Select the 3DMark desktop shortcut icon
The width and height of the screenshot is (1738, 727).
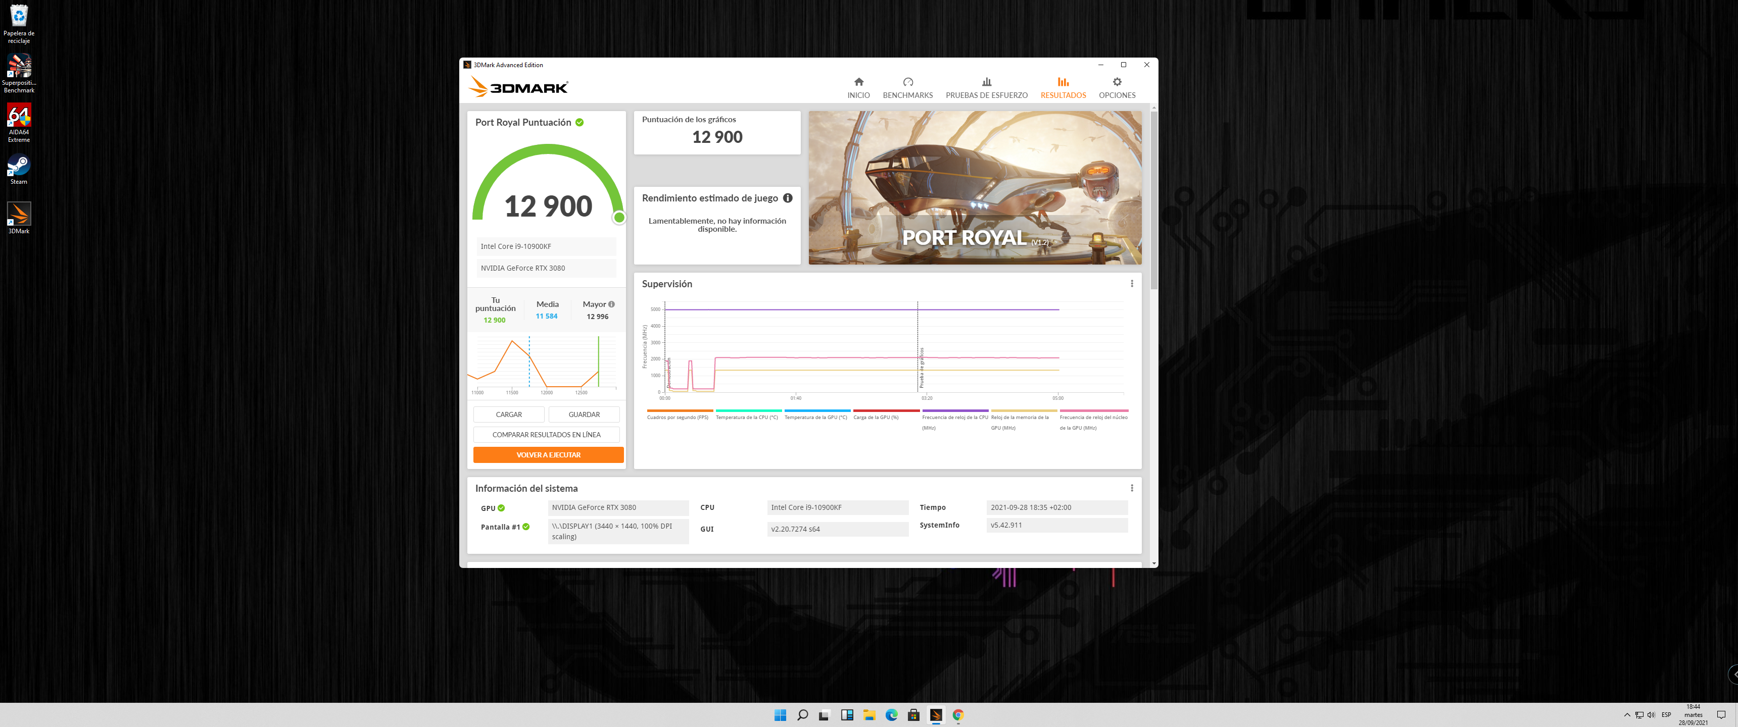click(19, 218)
